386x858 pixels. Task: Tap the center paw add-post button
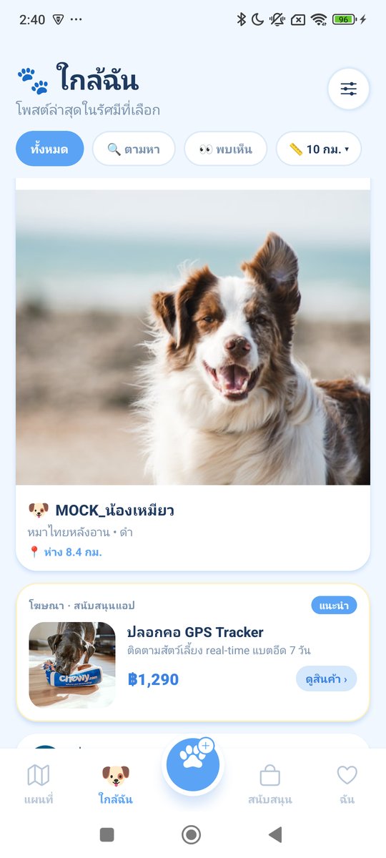pos(193,765)
